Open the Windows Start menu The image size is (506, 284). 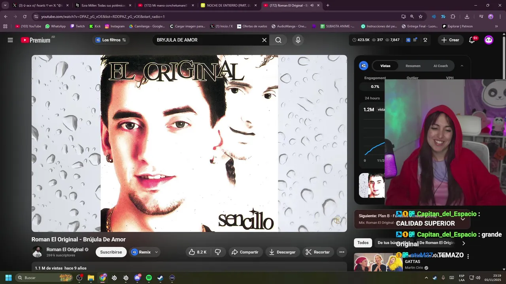pyautogui.click(x=8, y=278)
